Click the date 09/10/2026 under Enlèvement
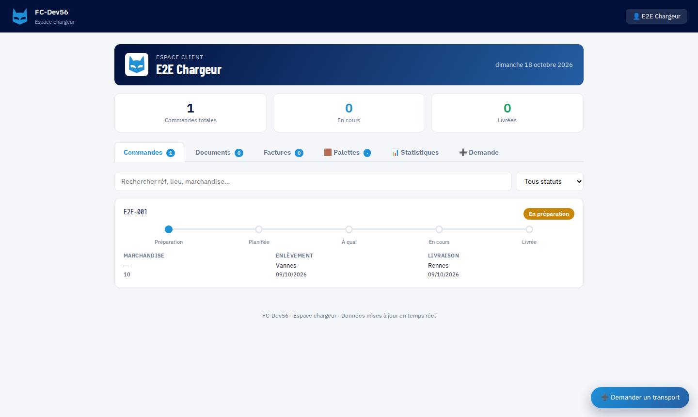Image resolution: width=698 pixels, height=417 pixels. 291,274
